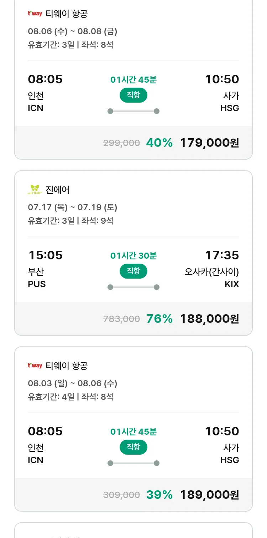Click the 39% discount label
This screenshot has width=267, height=538.
point(159,495)
